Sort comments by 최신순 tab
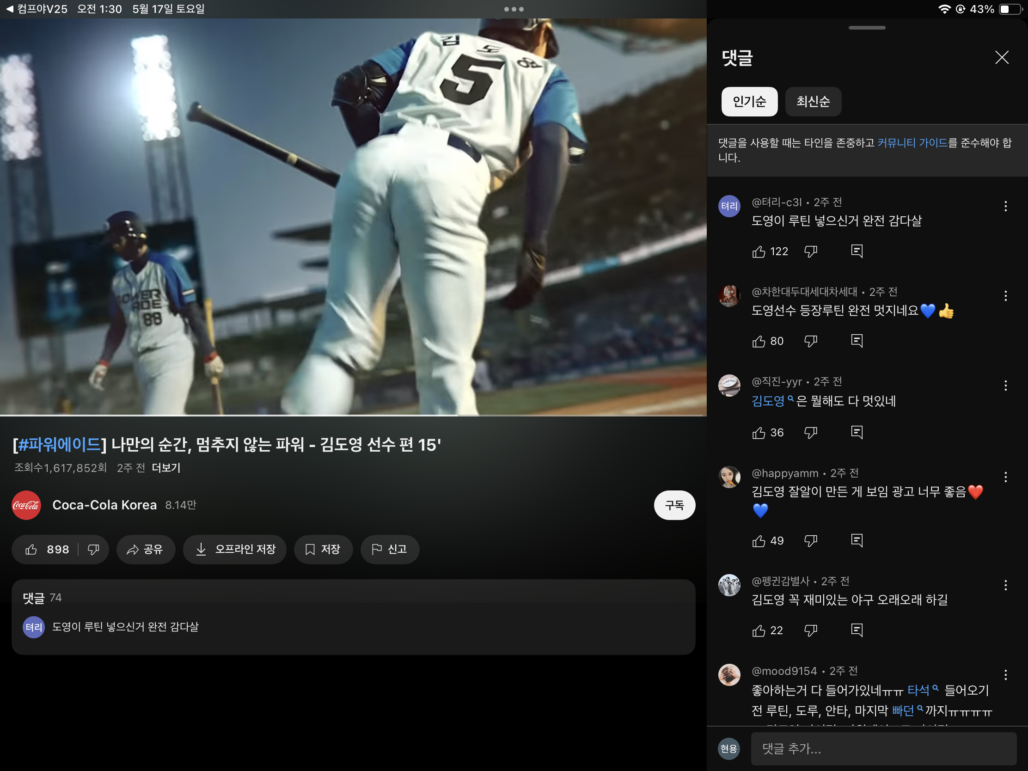 tap(813, 101)
